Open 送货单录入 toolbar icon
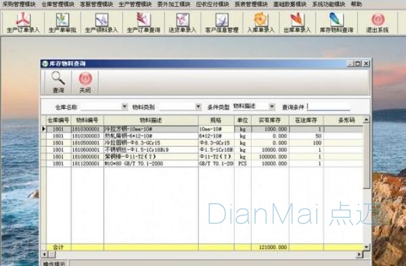Screen dimensions: 406x266 point(183,22)
